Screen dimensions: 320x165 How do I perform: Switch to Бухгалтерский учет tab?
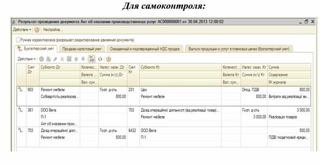(x=36, y=49)
